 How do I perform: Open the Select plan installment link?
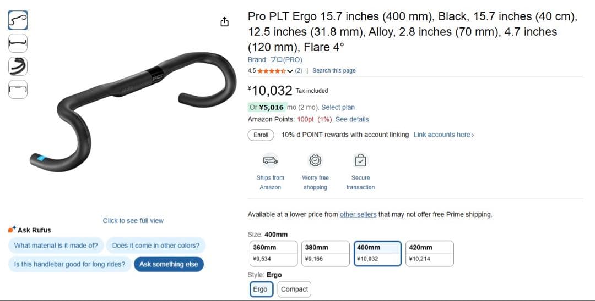click(x=338, y=108)
